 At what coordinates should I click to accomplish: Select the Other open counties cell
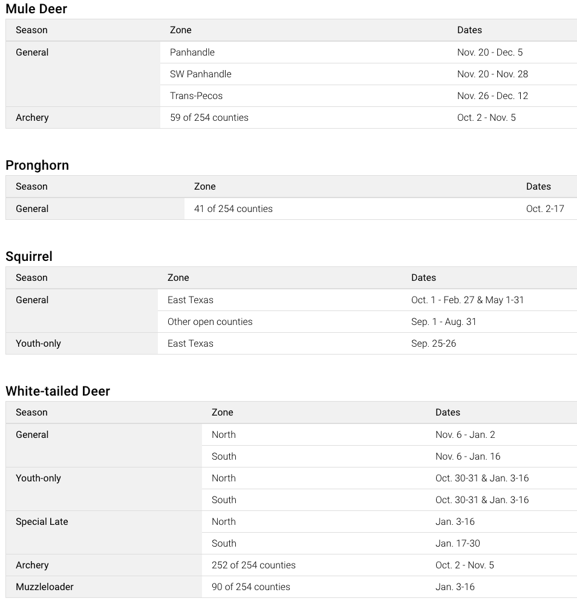click(x=210, y=322)
